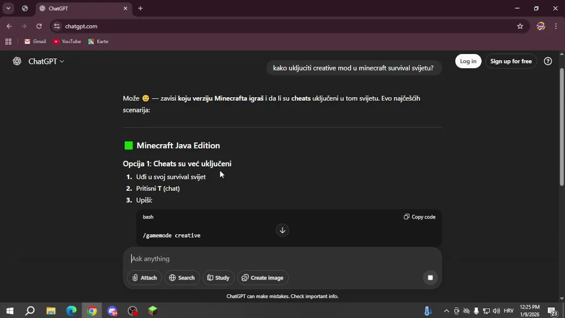
Task: Open File Explorer from the taskbar
Action: click(x=51, y=311)
